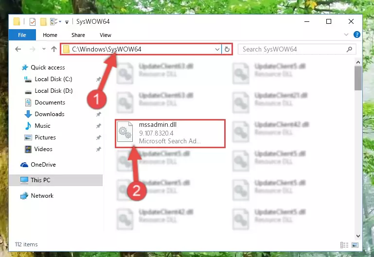Click the Network icon in the sidebar
This screenshot has height=257, width=374.
coord(24,196)
